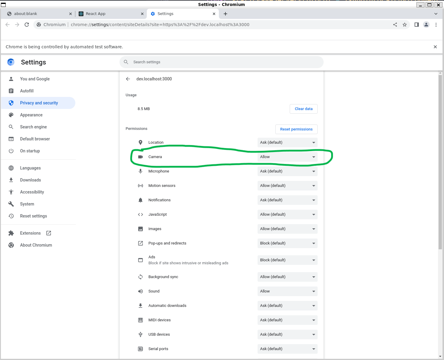Bookmark this page with the star icon

[x=405, y=25]
